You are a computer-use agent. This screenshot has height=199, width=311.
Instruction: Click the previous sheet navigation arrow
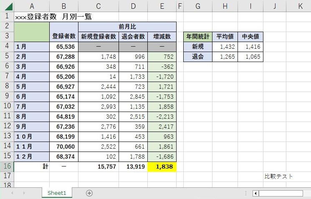coord(12,193)
